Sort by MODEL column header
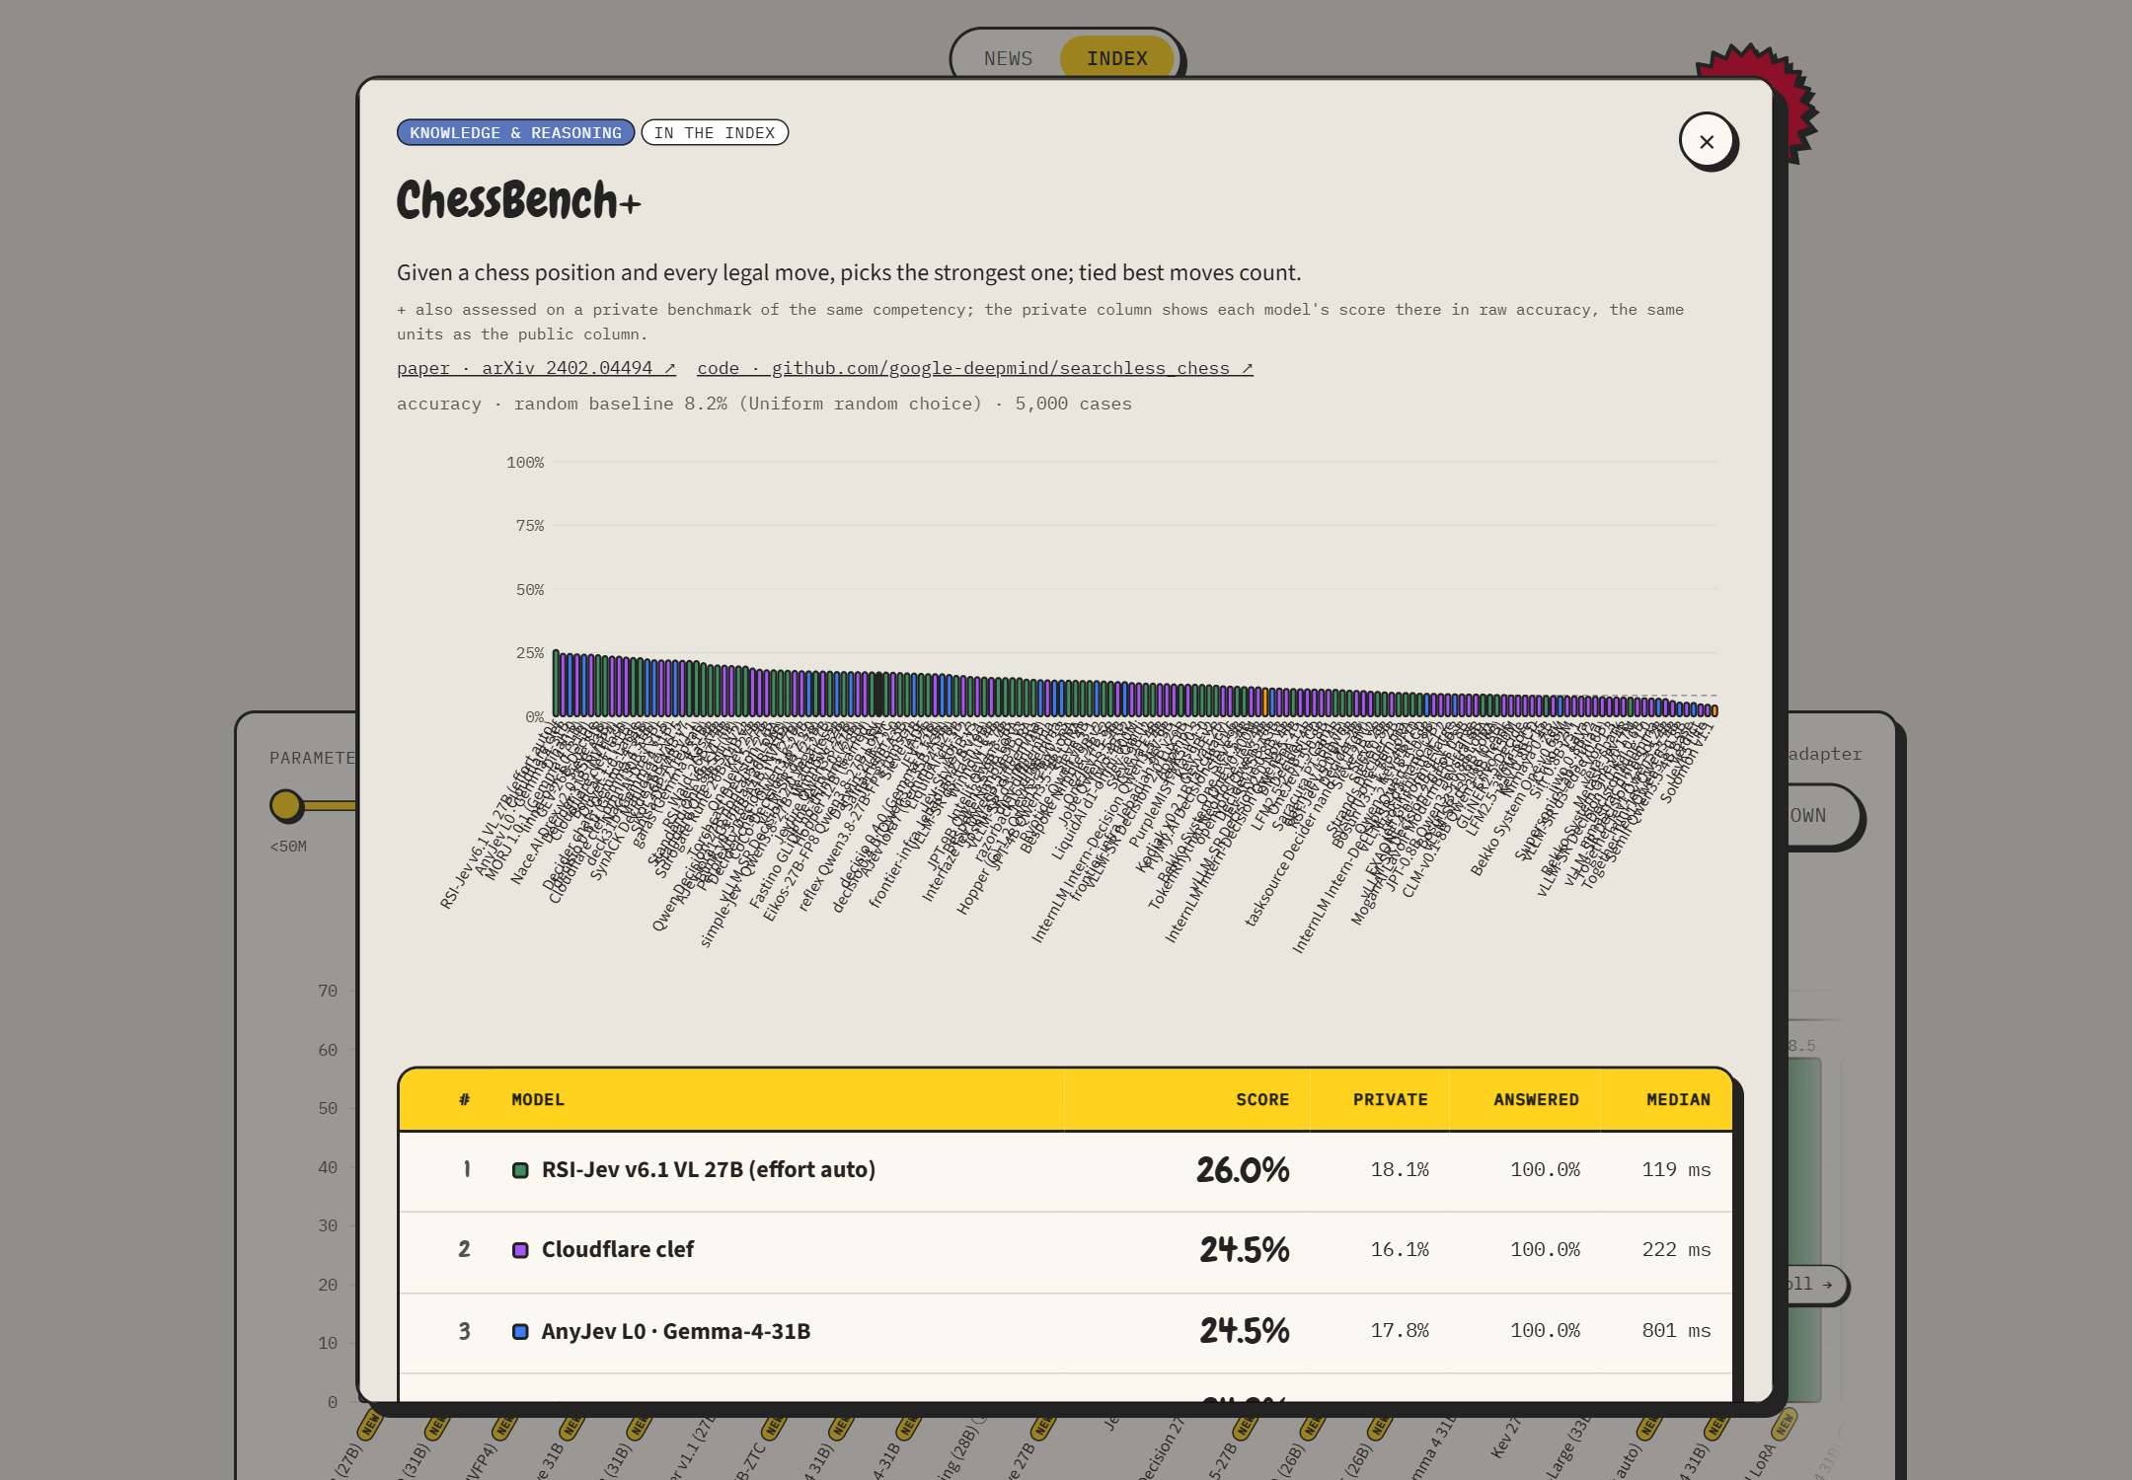 538,1099
